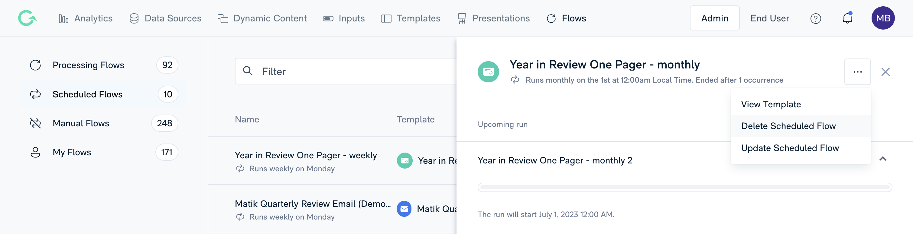Click the Scheduled Flows loop icon
Screen dimensions: 913x234
coord(35,94)
